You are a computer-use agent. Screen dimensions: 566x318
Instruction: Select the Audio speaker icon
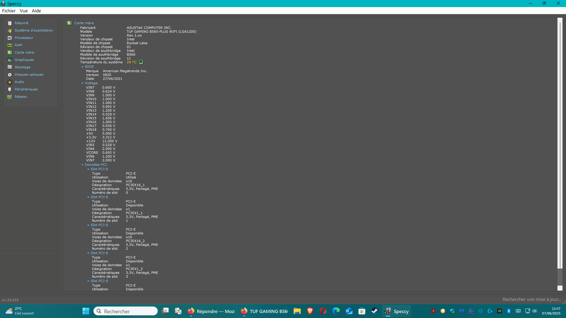coord(10,82)
